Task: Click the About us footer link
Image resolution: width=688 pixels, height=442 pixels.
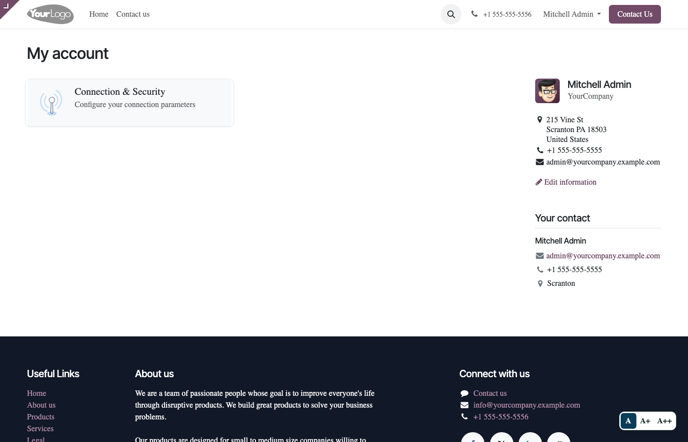Action: tap(41, 405)
